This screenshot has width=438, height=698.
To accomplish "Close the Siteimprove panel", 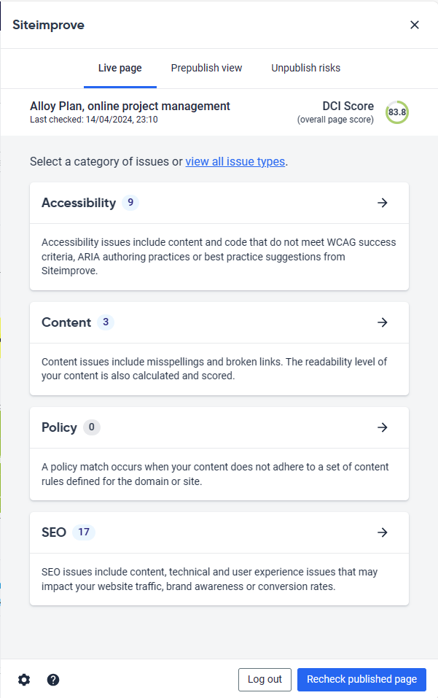I will tap(415, 25).
